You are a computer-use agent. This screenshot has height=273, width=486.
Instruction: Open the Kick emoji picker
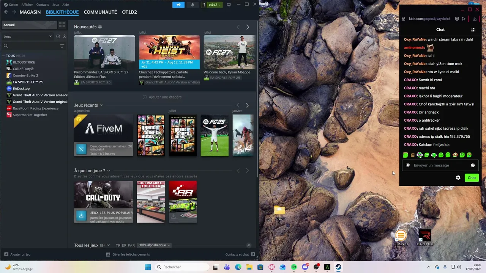pyautogui.click(x=473, y=165)
